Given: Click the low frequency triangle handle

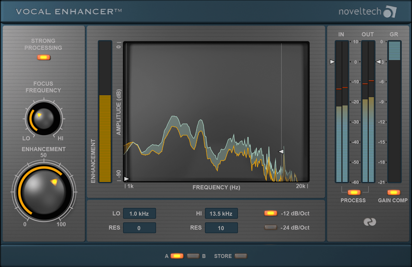Looking at the screenshot, I should (x=126, y=178).
